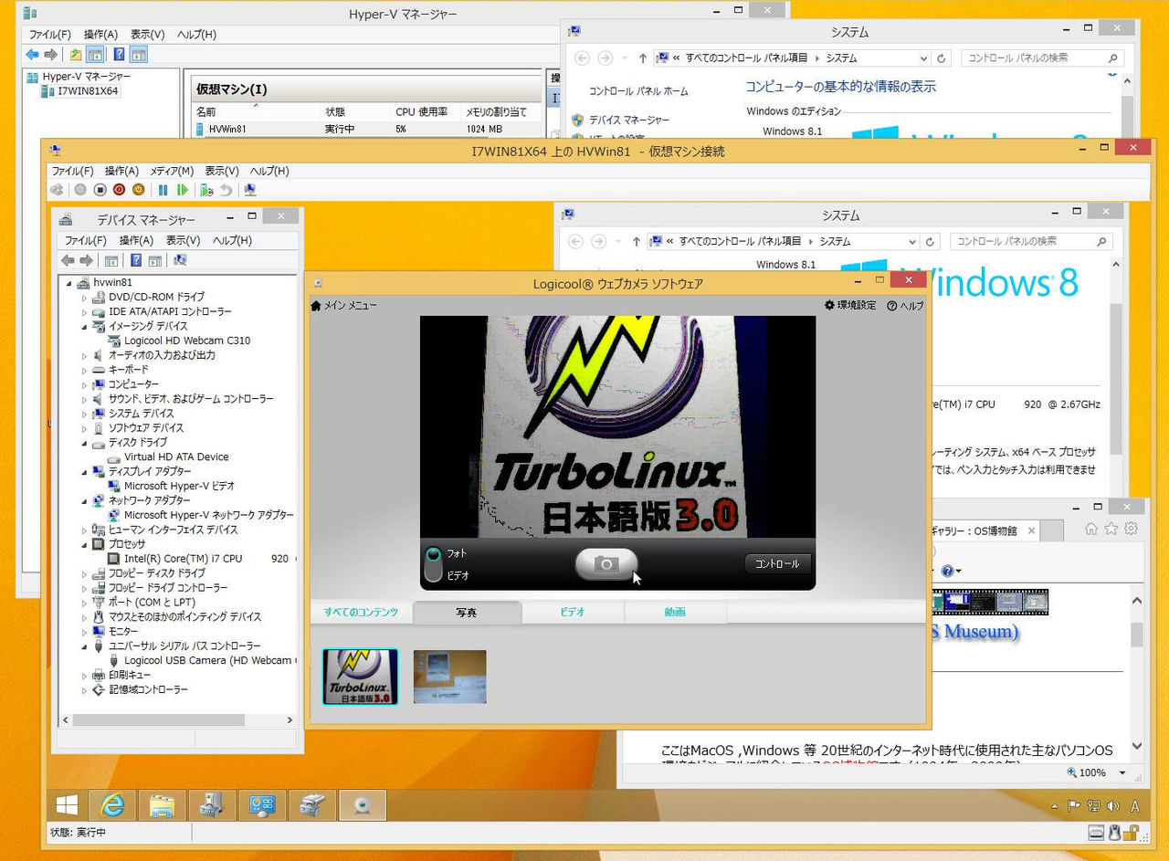Image resolution: width=1169 pixels, height=861 pixels.
Task: Click search box in outer システム window
Action: (1041, 58)
